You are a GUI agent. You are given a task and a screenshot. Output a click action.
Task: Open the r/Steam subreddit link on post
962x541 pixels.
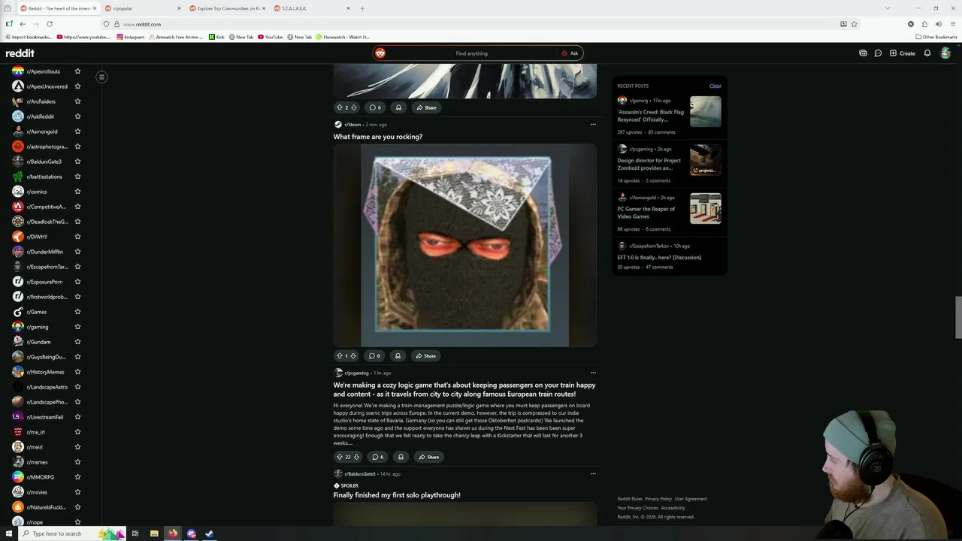(352, 125)
